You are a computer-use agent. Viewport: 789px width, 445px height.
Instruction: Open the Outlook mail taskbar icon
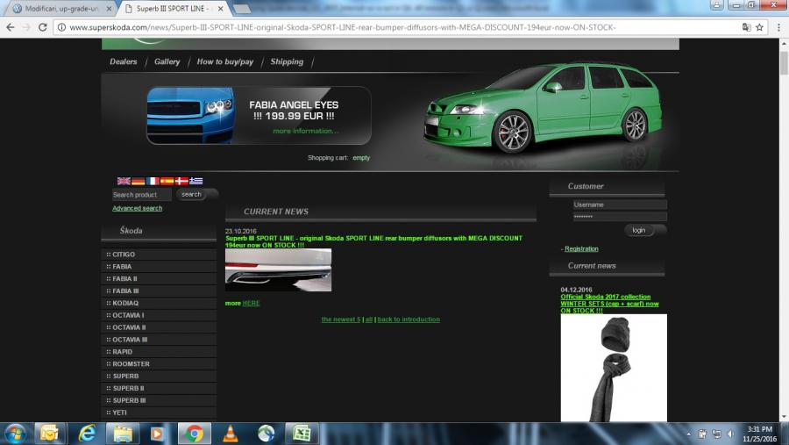coord(49,434)
